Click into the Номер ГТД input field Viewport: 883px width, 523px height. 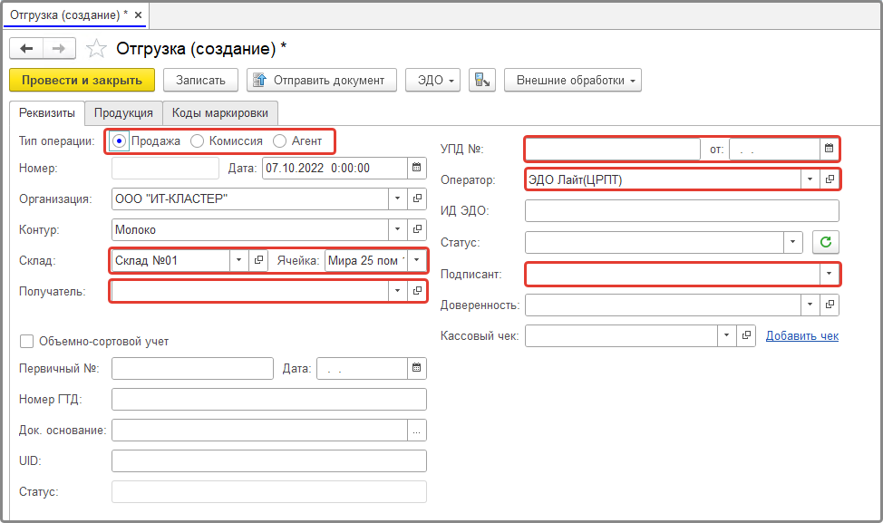(x=268, y=399)
